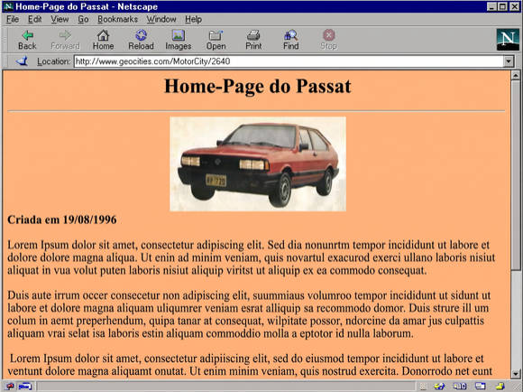Open the Location URL dropdown

coord(509,61)
